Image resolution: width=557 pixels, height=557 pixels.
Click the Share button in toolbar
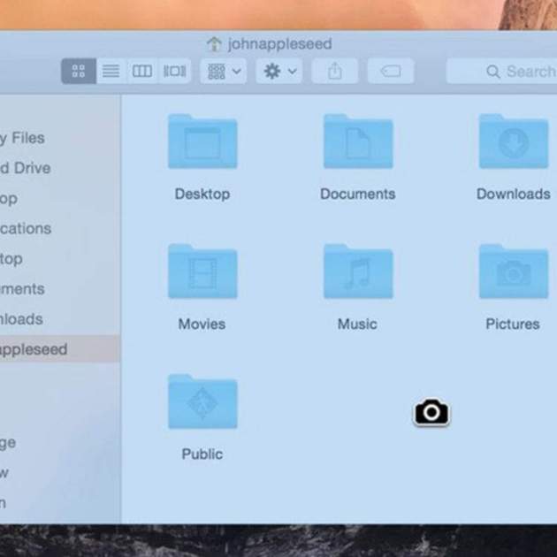[335, 72]
